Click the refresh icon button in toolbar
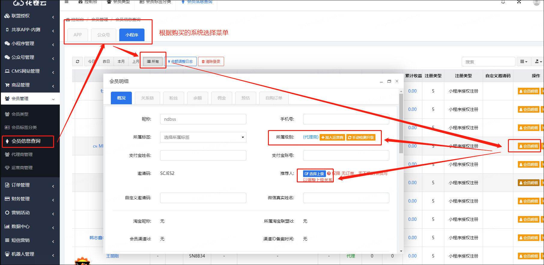Screen dimensions: 544x265 77,62
